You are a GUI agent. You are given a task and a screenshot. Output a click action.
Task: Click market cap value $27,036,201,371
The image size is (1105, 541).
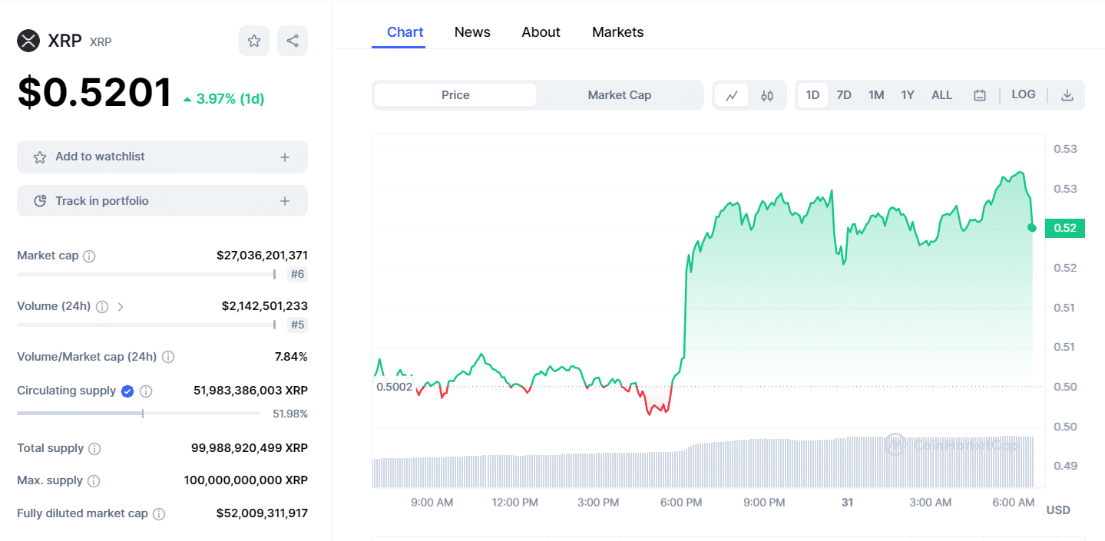point(262,256)
